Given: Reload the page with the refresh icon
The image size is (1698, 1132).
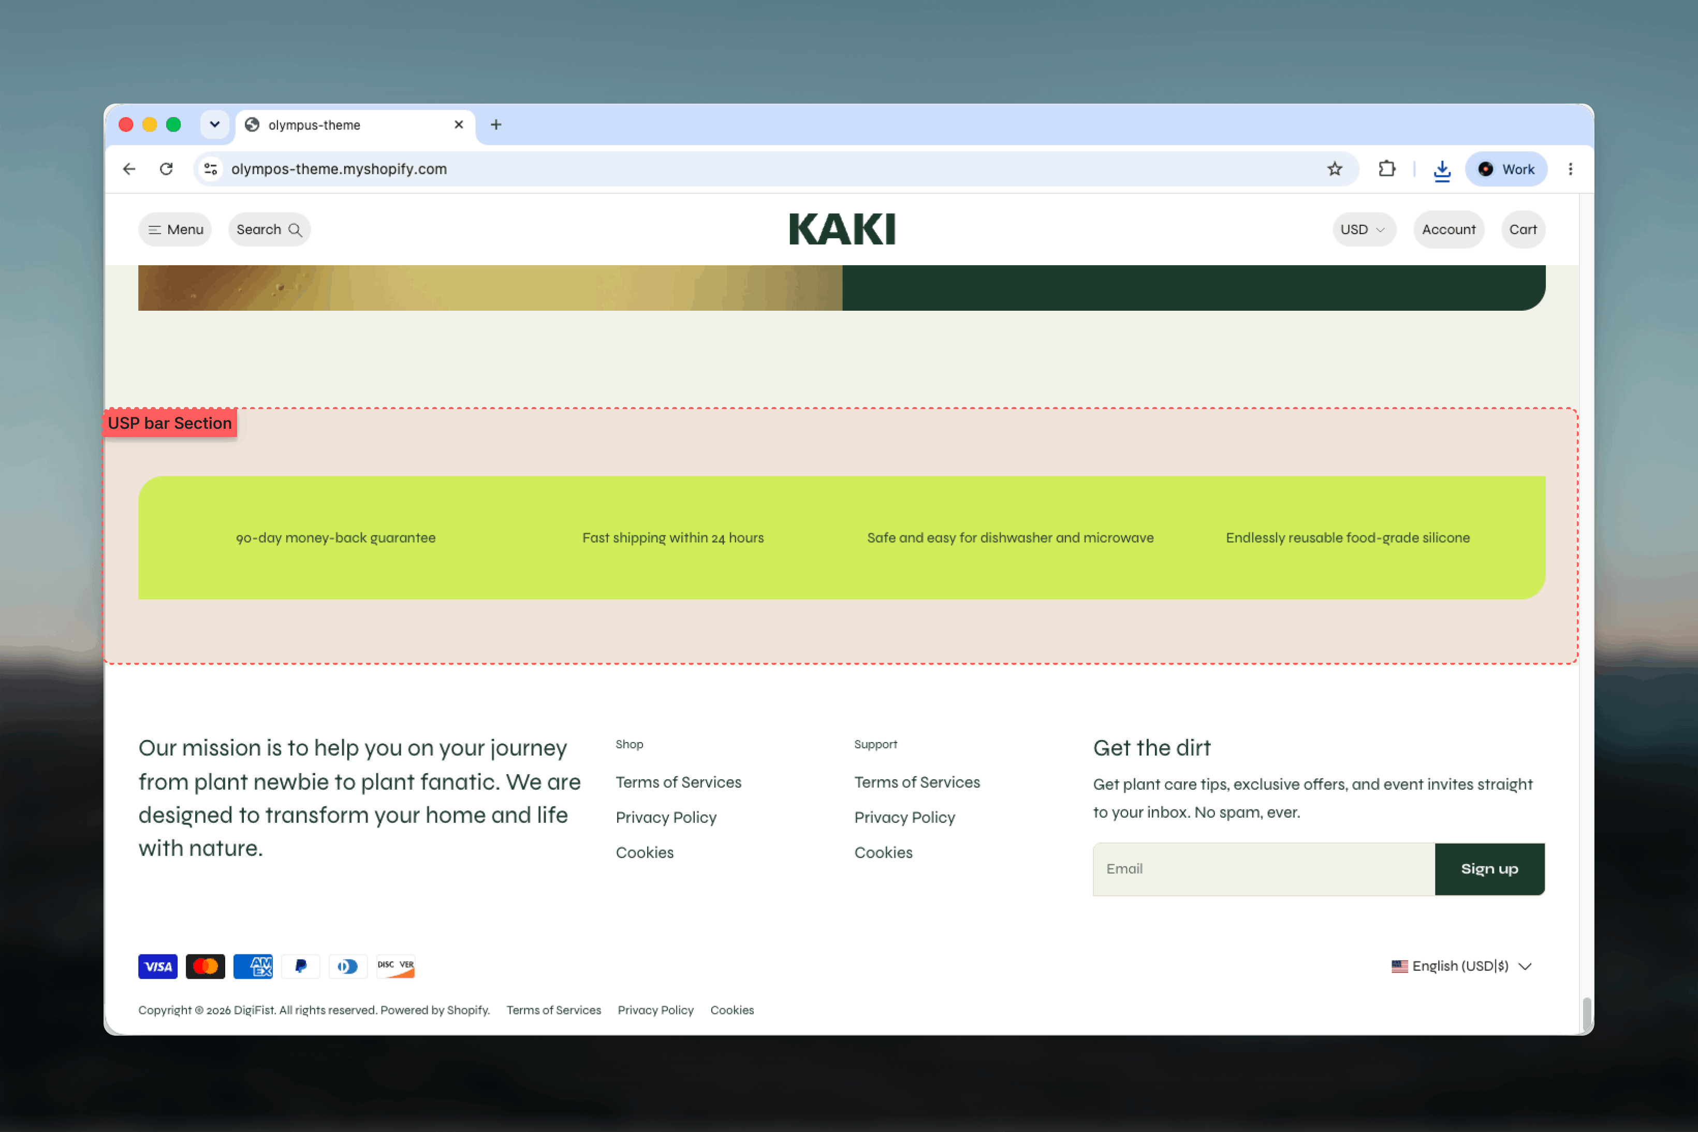Looking at the screenshot, I should point(167,169).
